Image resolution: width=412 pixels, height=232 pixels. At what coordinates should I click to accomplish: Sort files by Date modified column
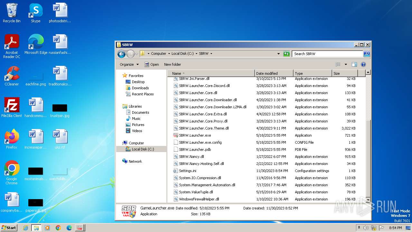pos(274,73)
